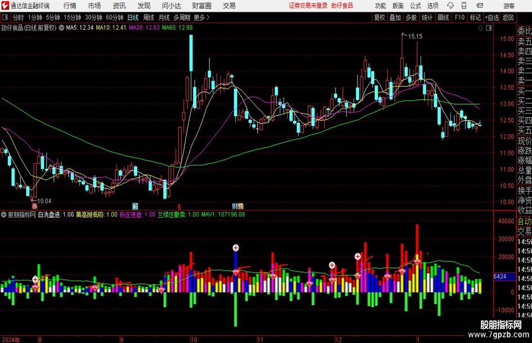Click the 标记 toolbar button
The height and width of the screenshot is (343, 532).
(x=475, y=17)
